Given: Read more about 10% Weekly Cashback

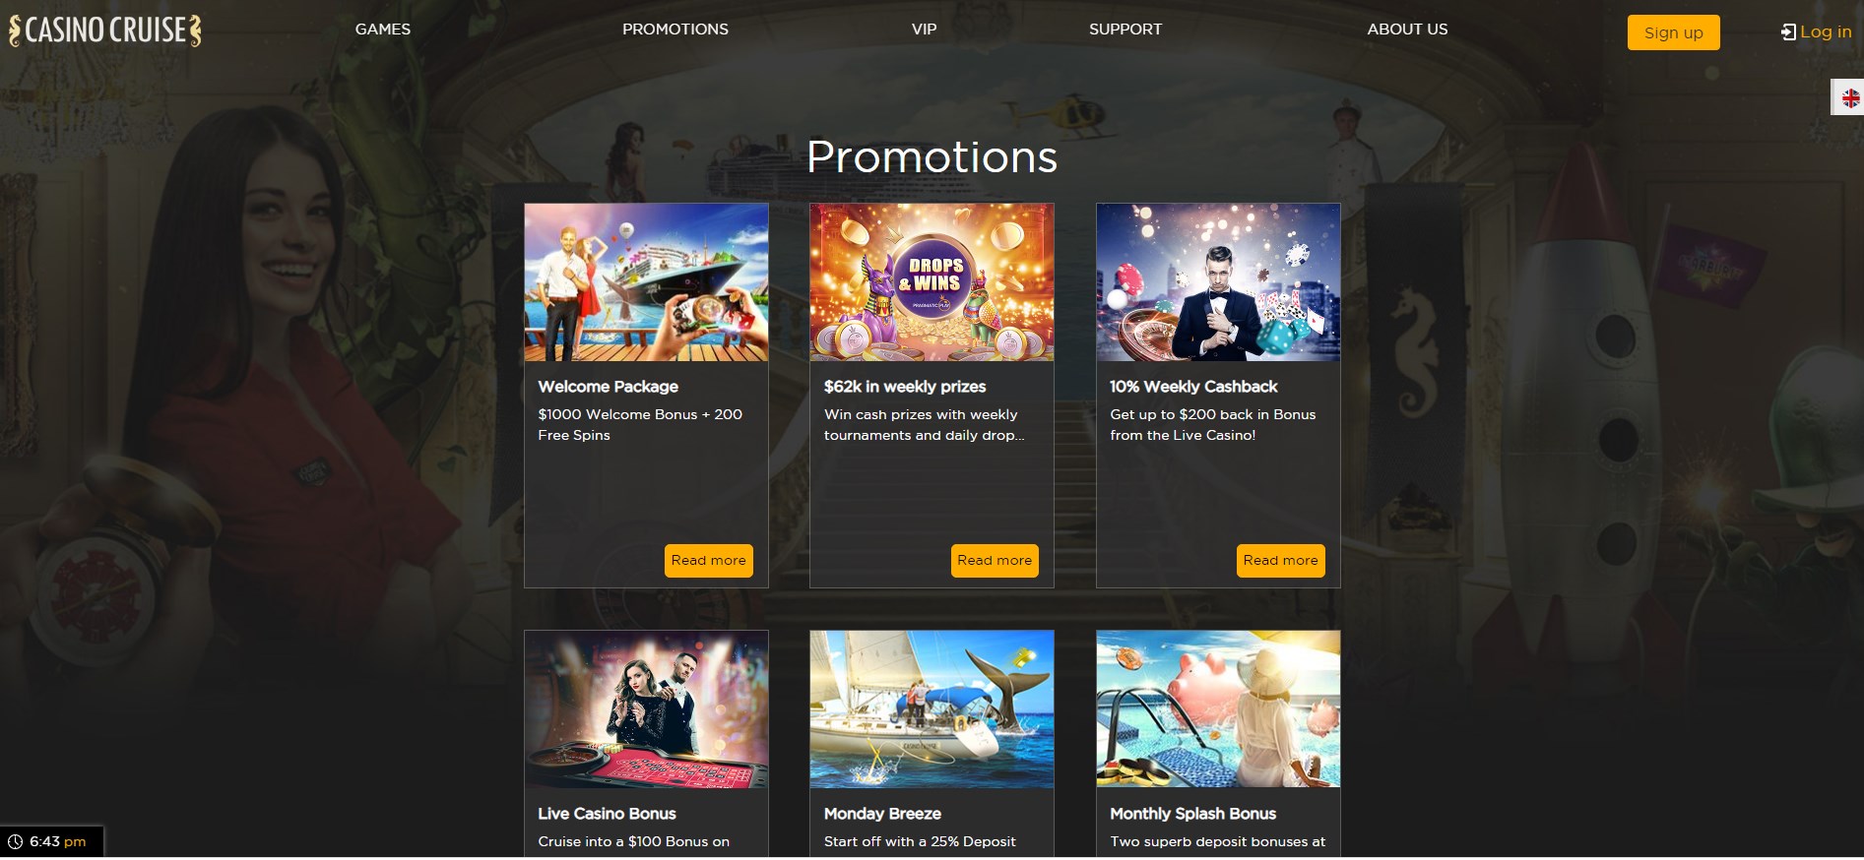Looking at the screenshot, I should coord(1280,561).
